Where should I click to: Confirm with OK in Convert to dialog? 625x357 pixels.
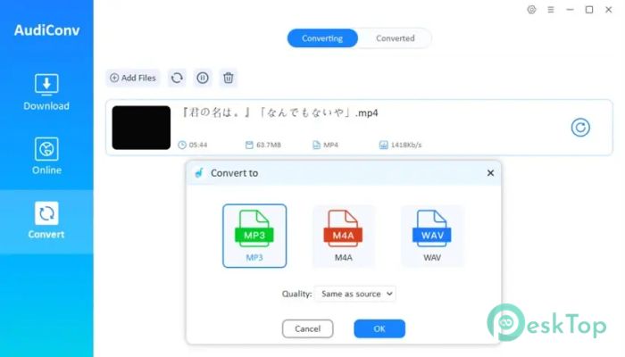(x=379, y=328)
